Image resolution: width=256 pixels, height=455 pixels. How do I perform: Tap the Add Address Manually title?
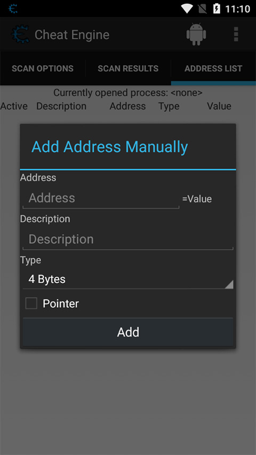click(110, 147)
